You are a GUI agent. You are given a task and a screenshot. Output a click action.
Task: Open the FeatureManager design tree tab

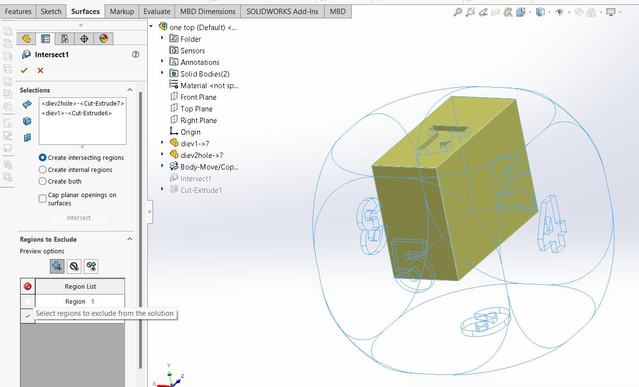click(26, 39)
